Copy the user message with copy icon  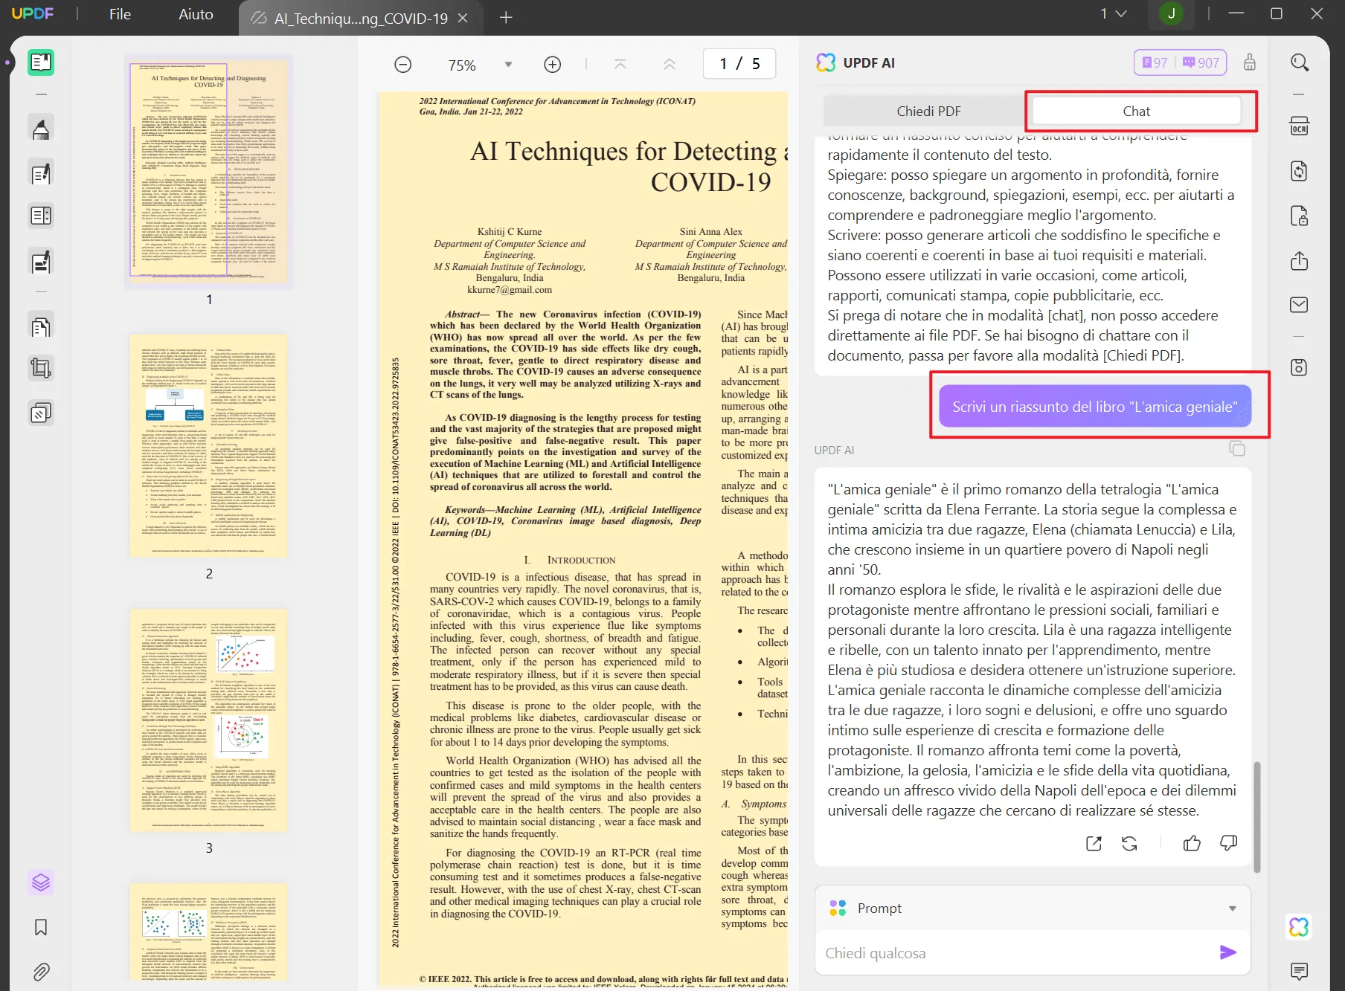1237,448
